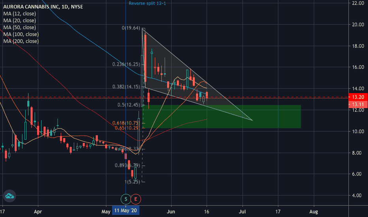Screen dimensions: 368x217
Task: Select the MA (12, close) indicator label
Action: [19, 13]
